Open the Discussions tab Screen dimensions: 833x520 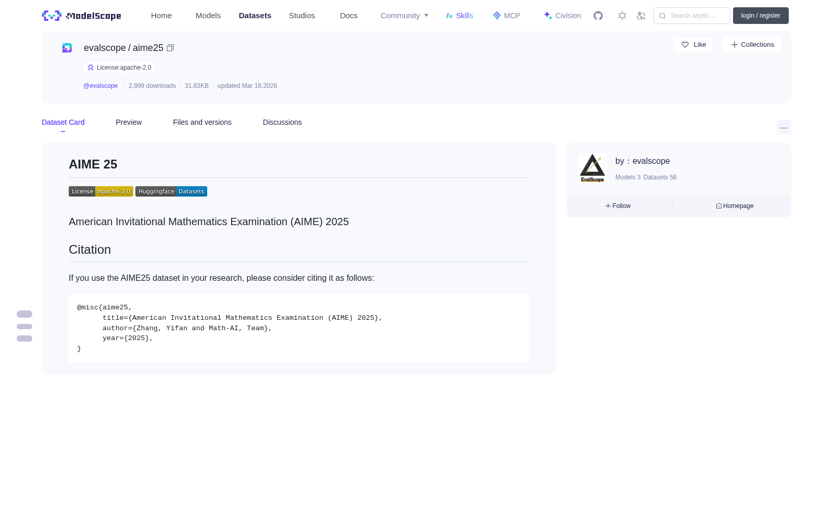tap(282, 122)
